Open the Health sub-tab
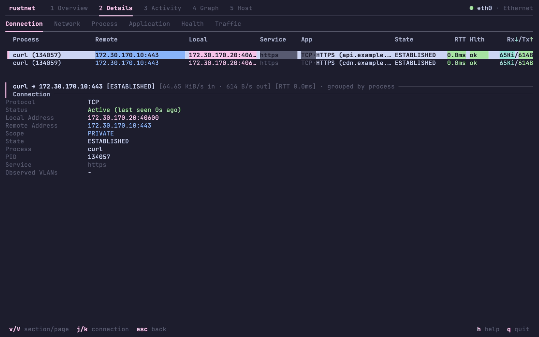 click(x=192, y=24)
